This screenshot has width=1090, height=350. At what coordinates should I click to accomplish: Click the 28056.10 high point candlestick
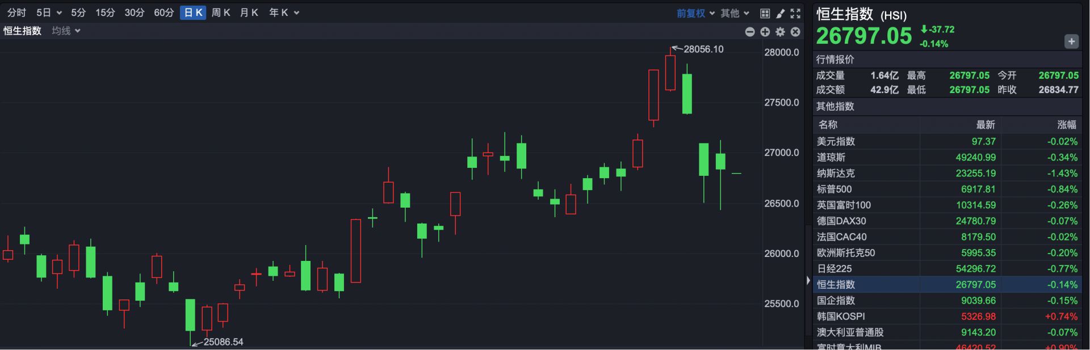click(x=670, y=73)
